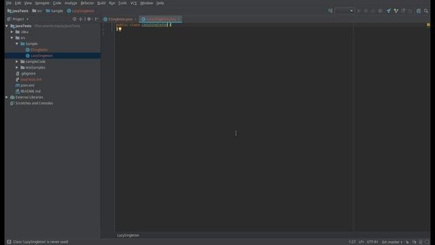This screenshot has height=245, width=435.
Task: Select Scratches and Consoles node
Action: pos(32,103)
